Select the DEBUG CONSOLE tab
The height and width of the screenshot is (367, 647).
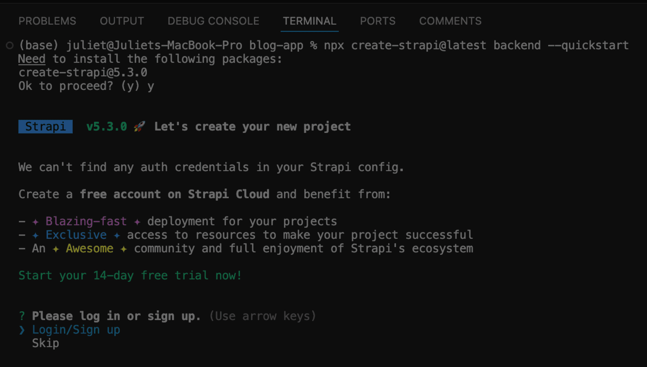(213, 21)
